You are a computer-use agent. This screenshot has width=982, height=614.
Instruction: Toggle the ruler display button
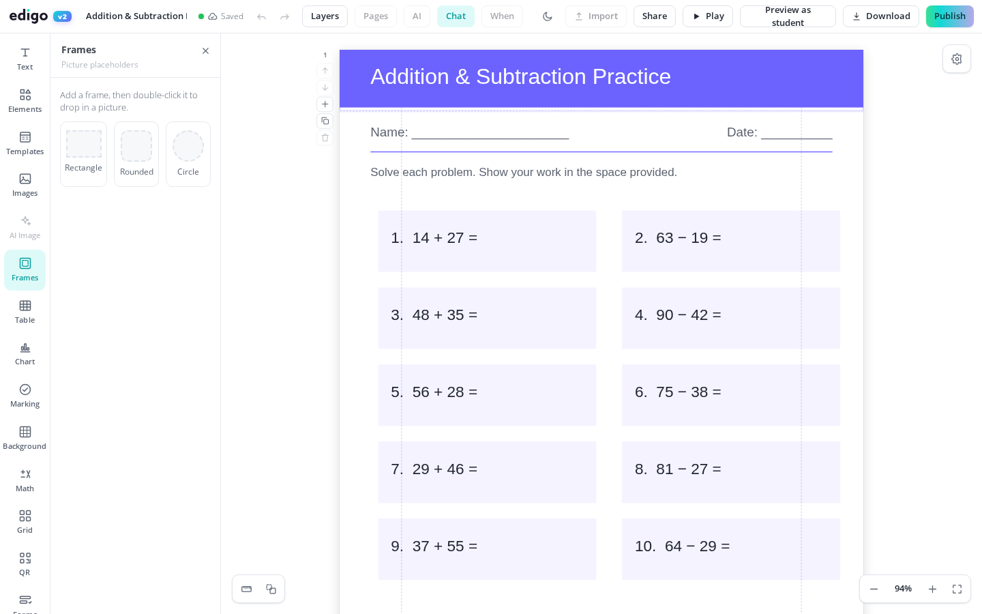247,589
